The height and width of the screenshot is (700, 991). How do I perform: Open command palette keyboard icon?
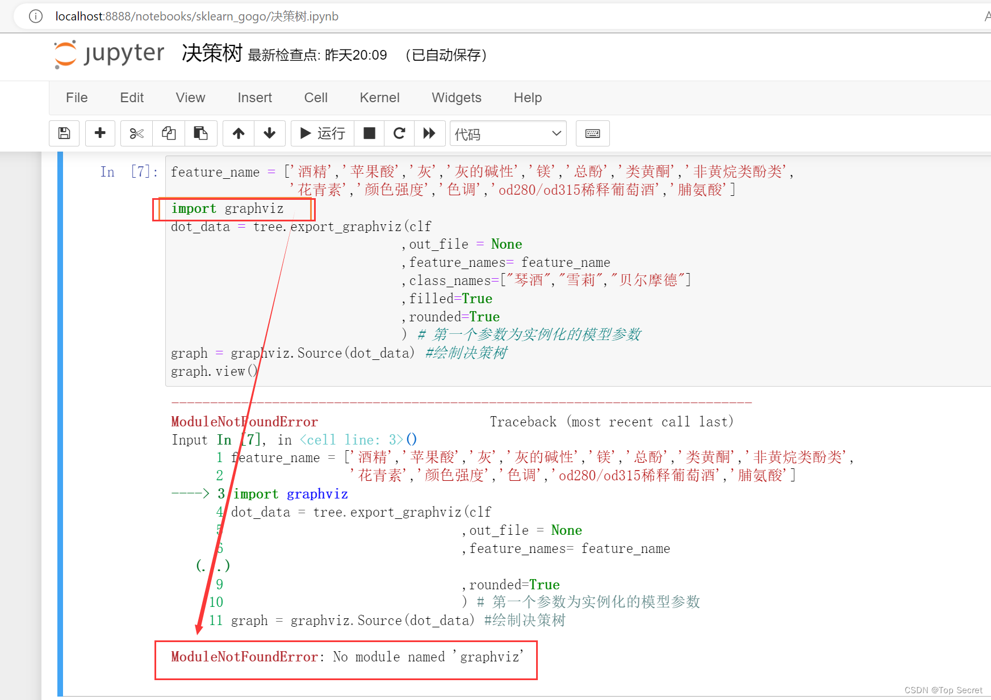coord(592,133)
